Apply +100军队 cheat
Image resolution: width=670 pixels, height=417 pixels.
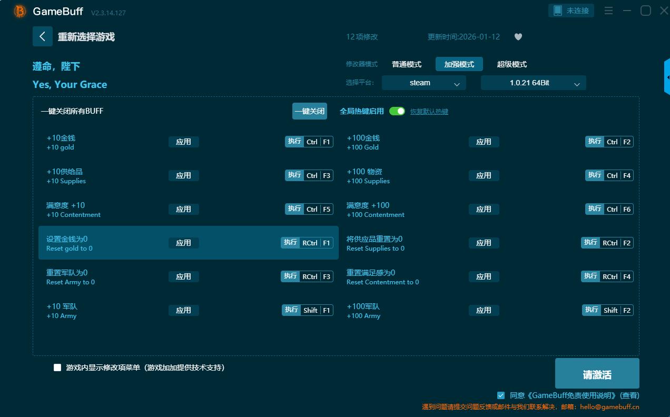point(484,310)
